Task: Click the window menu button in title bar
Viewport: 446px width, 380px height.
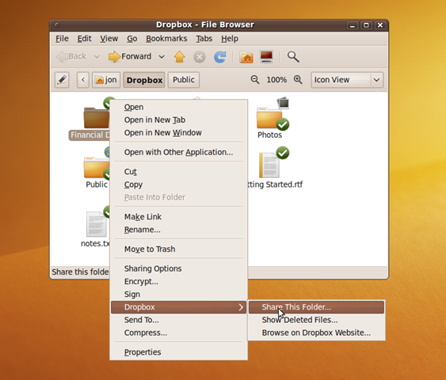Action: coord(57,25)
